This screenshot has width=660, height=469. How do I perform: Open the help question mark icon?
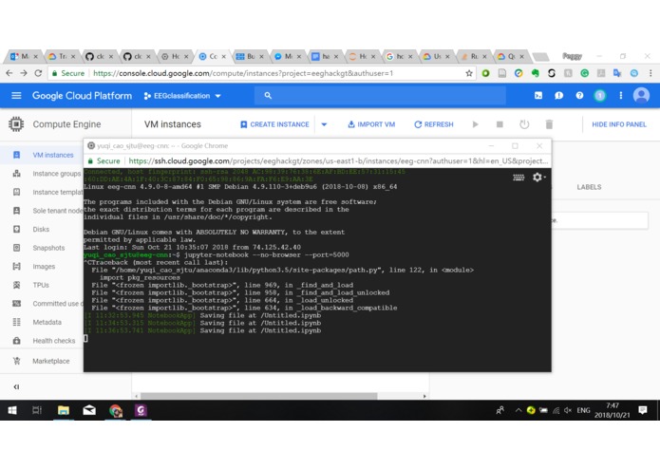[579, 96]
